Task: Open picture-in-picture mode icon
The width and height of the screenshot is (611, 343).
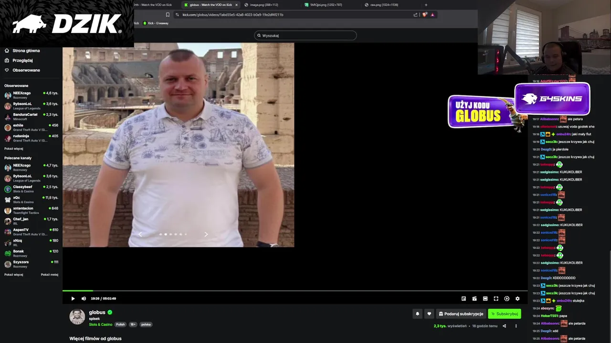Action: (x=464, y=299)
